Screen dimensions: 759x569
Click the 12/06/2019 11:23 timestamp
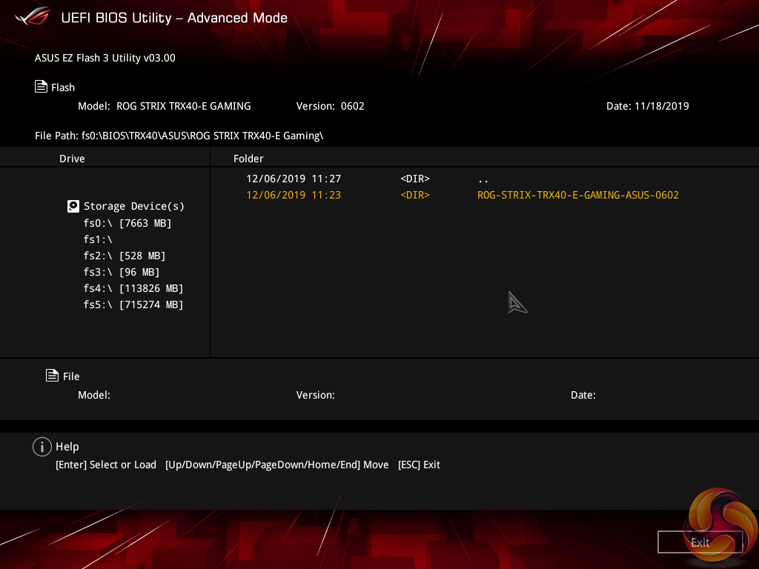(x=294, y=195)
